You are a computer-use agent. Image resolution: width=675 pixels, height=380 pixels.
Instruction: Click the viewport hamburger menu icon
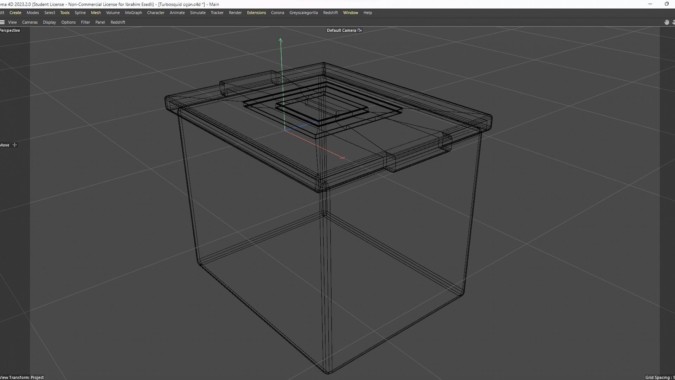[x=2, y=22]
